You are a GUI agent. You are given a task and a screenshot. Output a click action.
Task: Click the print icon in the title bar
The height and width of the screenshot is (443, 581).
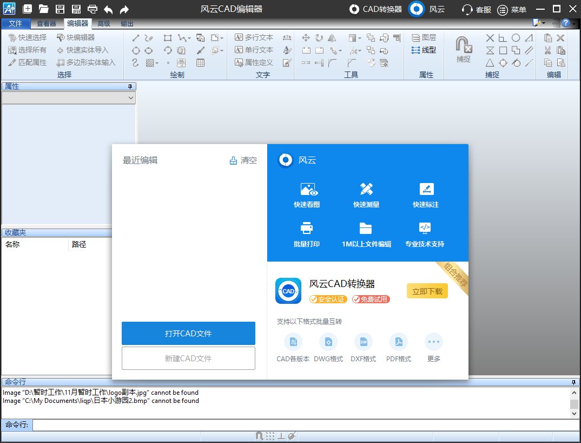[93, 9]
